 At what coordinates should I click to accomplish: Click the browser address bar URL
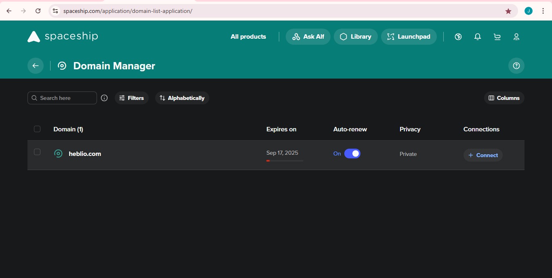click(128, 11)
